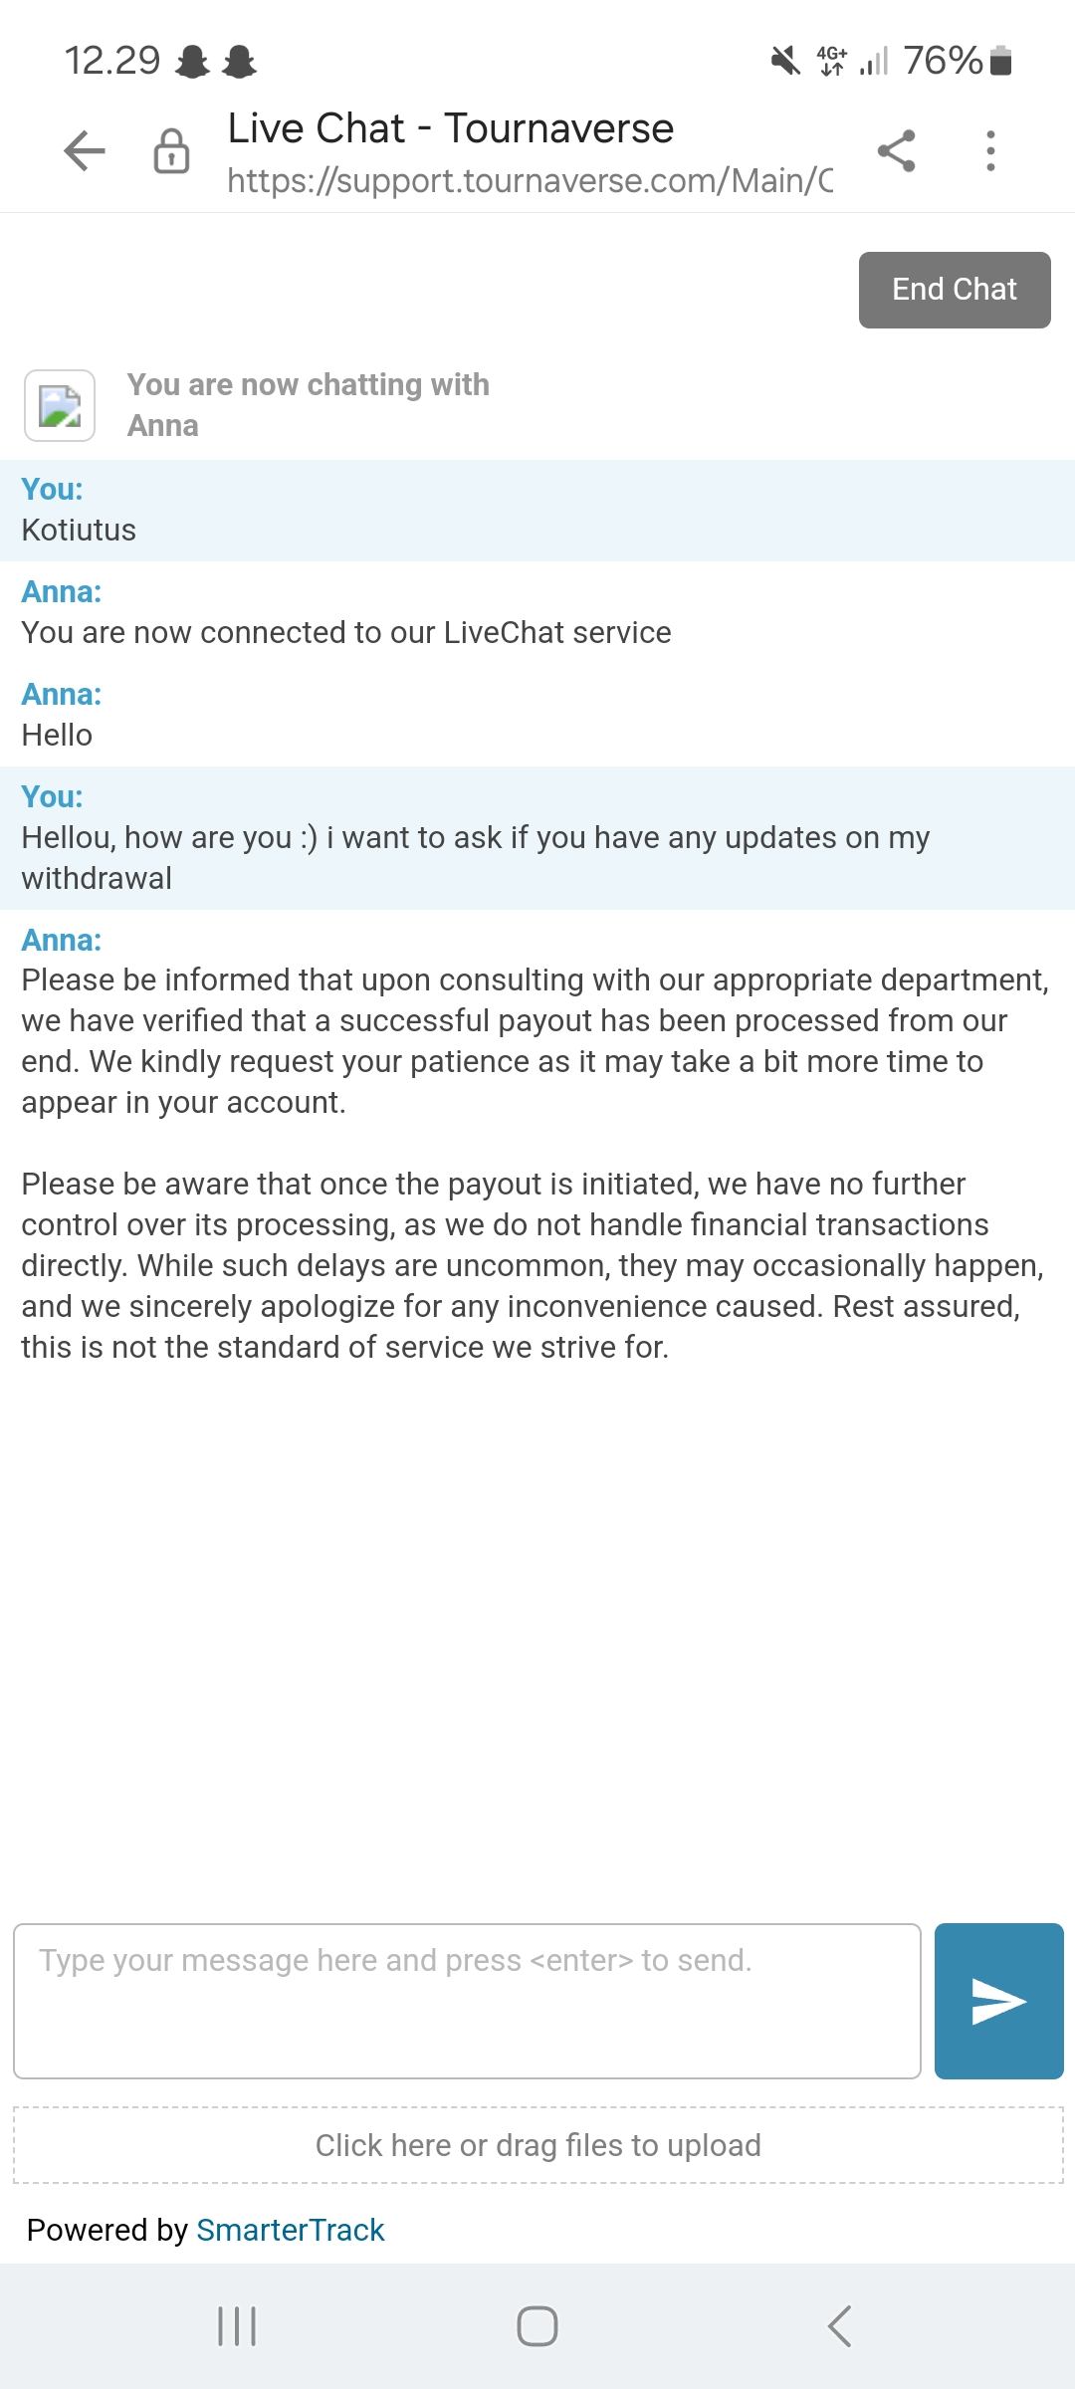
Task: Click the file upload drop area
Action: tap(537, 2145)
